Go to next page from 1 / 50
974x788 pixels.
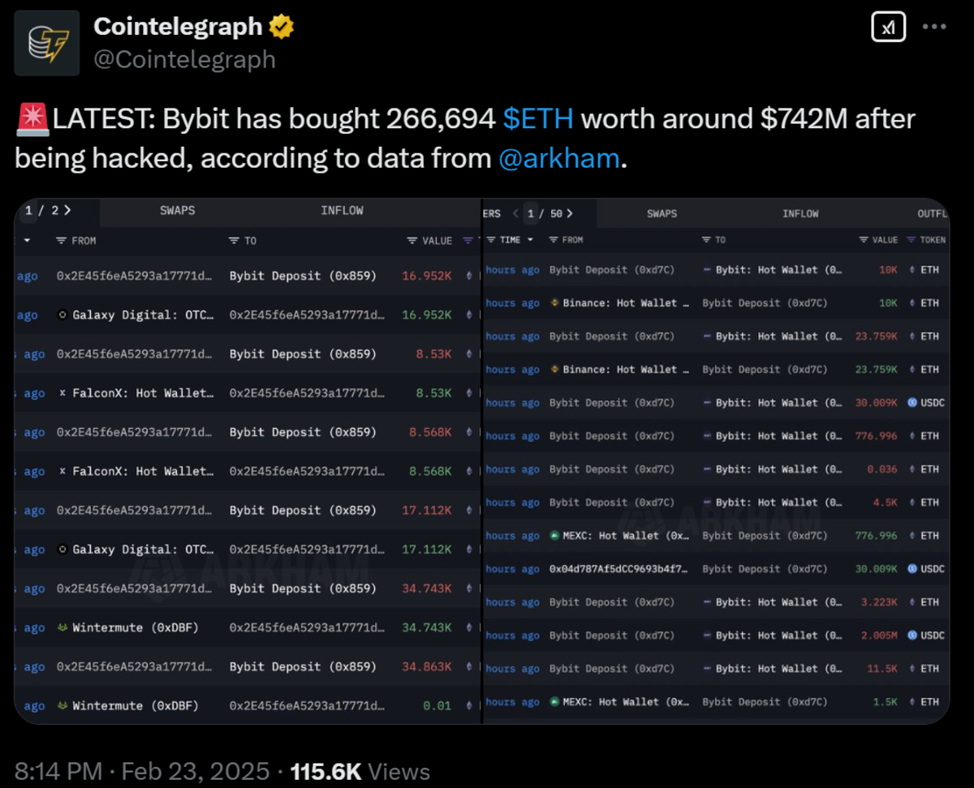pos(570,214)
